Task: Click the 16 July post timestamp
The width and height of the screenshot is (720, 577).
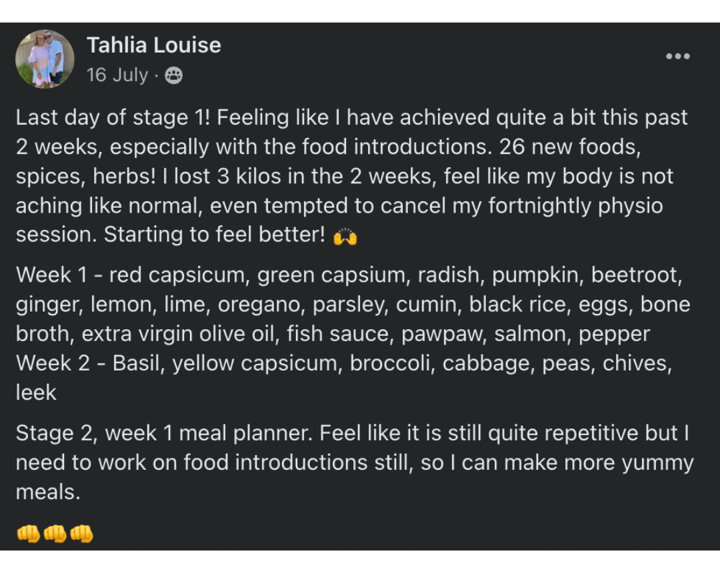Action: (117, 75)
